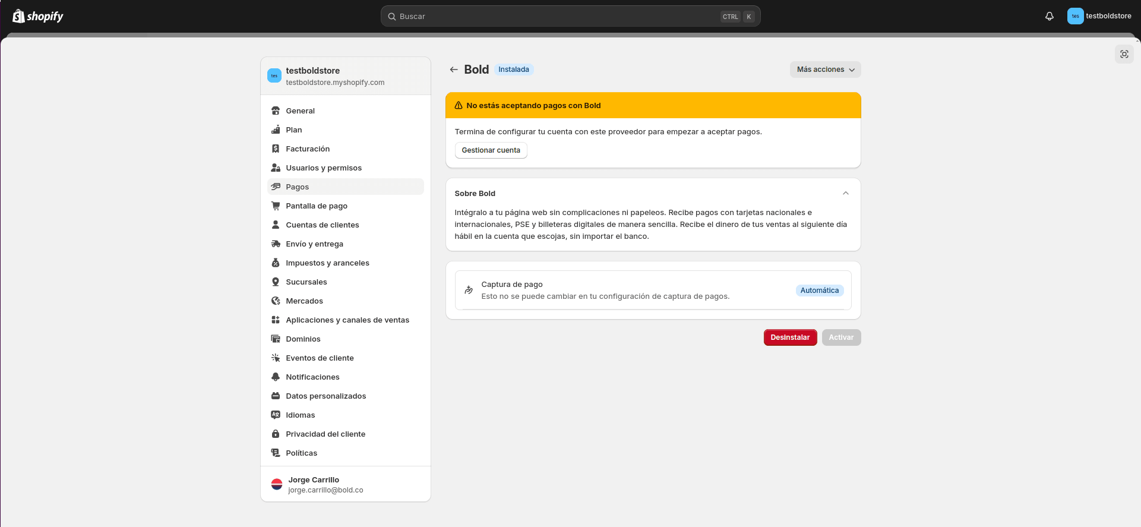
Task: Click the red Desinstalar button
Action: 790,337
